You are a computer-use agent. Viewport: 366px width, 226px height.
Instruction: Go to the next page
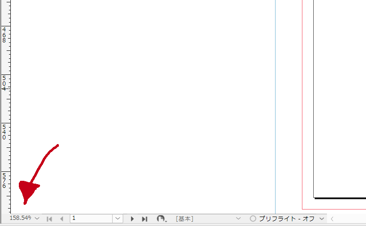(132, 219)
